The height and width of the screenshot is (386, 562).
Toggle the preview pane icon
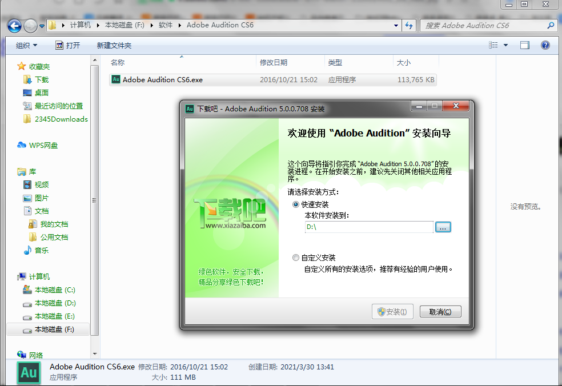click(525, 45)
